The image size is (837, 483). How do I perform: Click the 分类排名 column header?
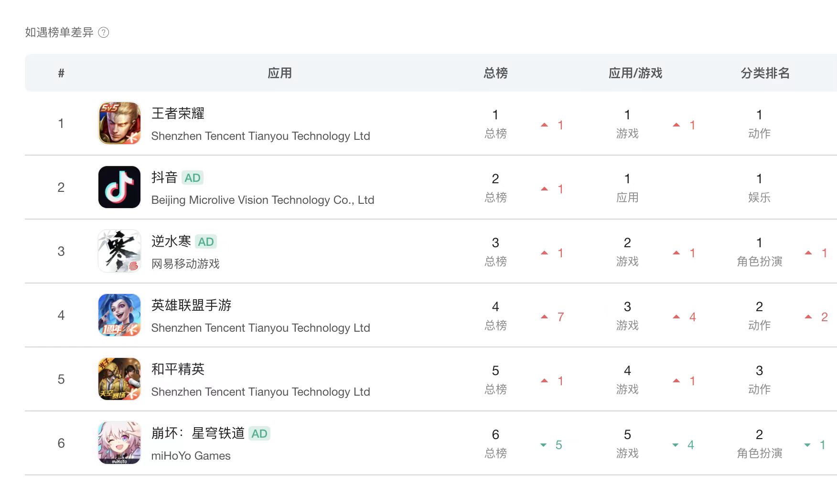tap(765, 73)
